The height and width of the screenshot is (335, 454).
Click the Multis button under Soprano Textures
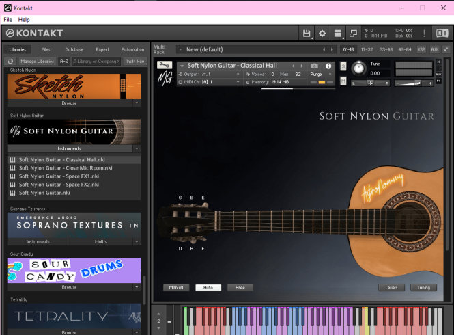pyautogui.click(x=101, y=241)
